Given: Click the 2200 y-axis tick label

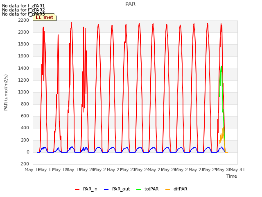Looking at the screenshot, I should click(x=24, y=20).
